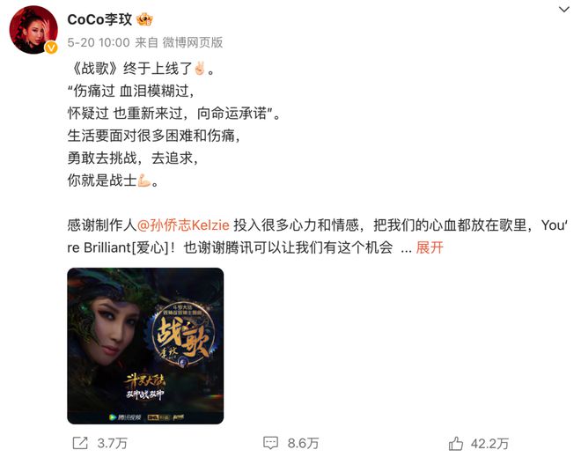Click the 微博网页版 source link
Image resolution: width=581 pixels, height=457 pixels.
point(192,42)
